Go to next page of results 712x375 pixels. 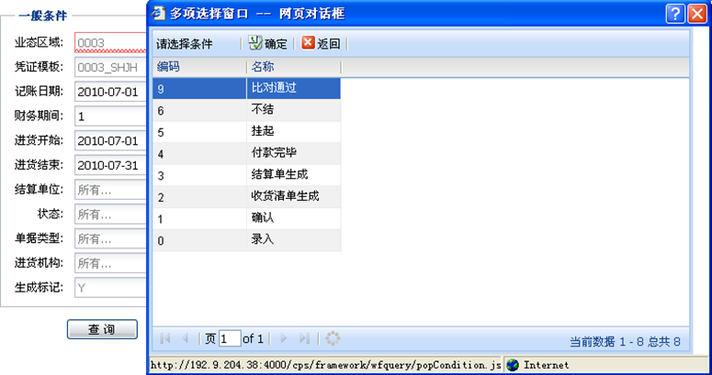tap(283, 338)
